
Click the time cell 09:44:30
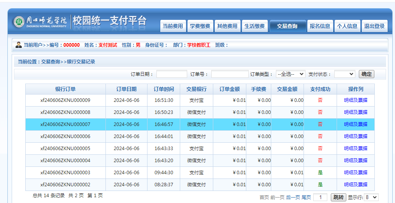point(164,173)
